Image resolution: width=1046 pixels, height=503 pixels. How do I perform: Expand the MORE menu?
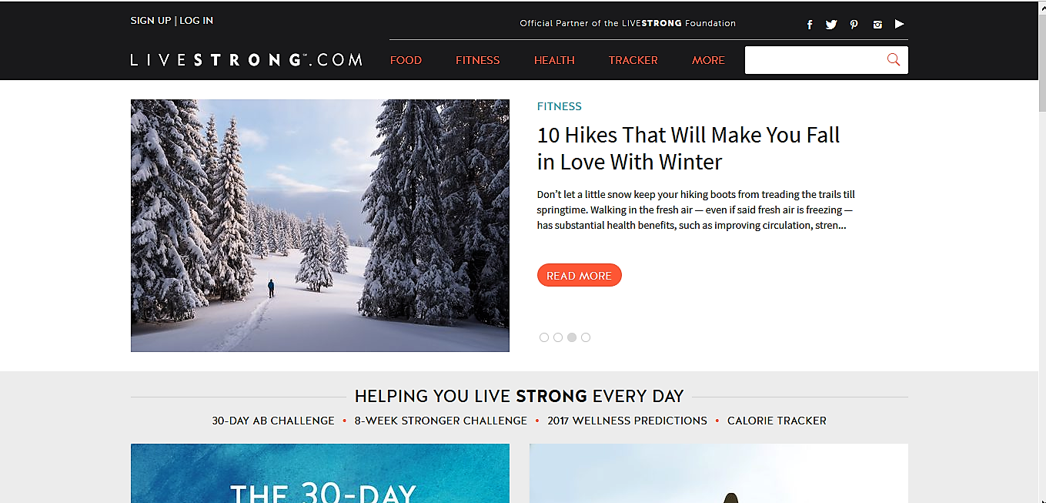point(708,60)
